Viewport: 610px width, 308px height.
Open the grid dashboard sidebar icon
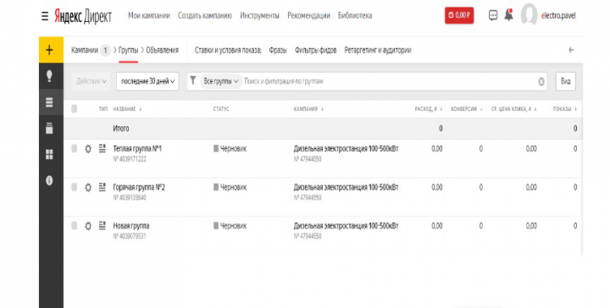[x=49, y=155]
